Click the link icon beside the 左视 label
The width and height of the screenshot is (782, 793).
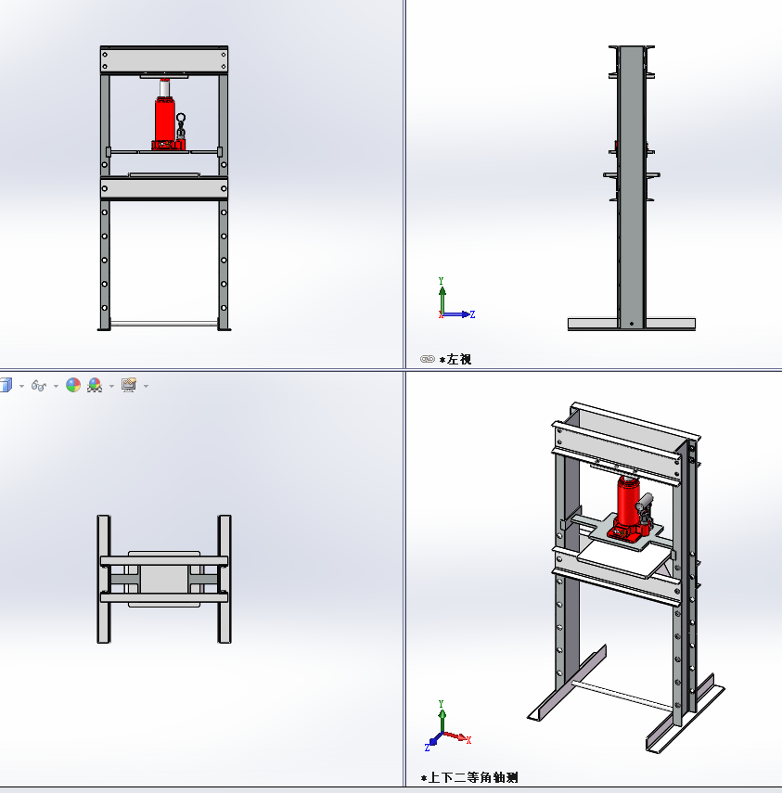[428, 359]
